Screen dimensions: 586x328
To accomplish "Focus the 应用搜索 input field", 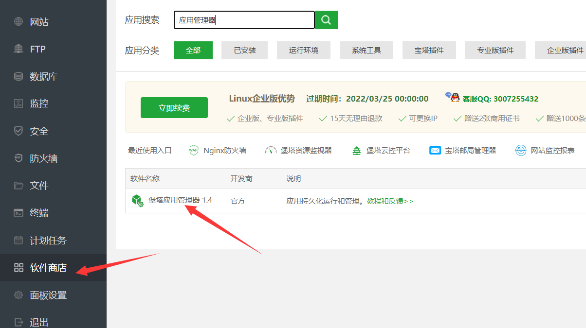I will (x=244, y=20).
